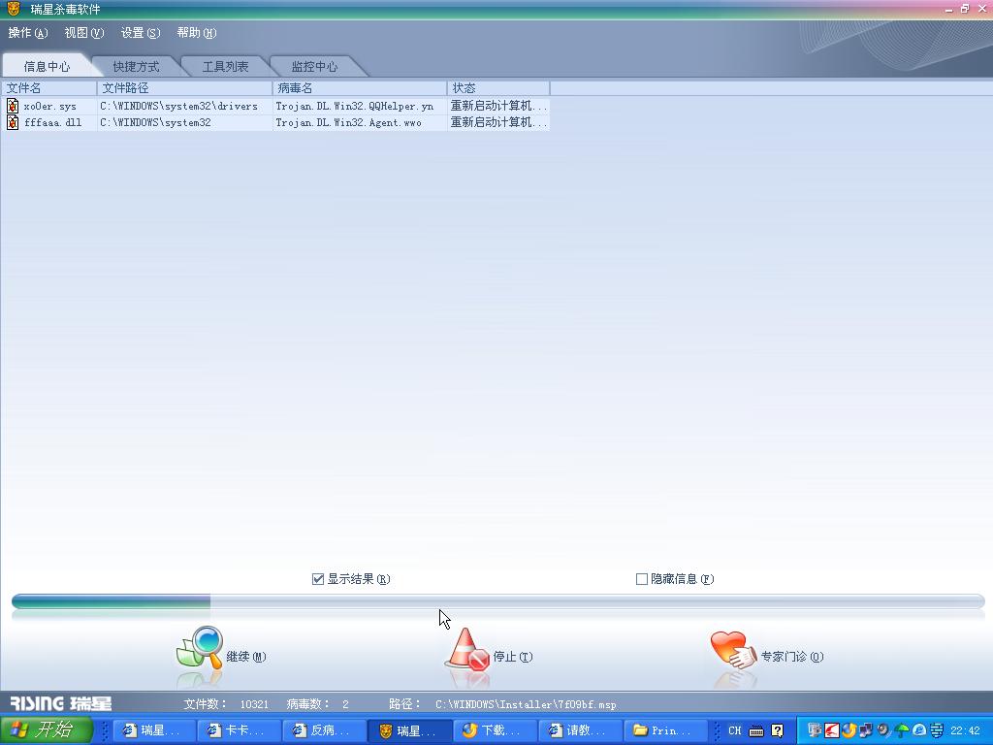This screenshot has width=993, height=745.
Task: Open the 反病 taskbar window
Action: click(324, 731)
